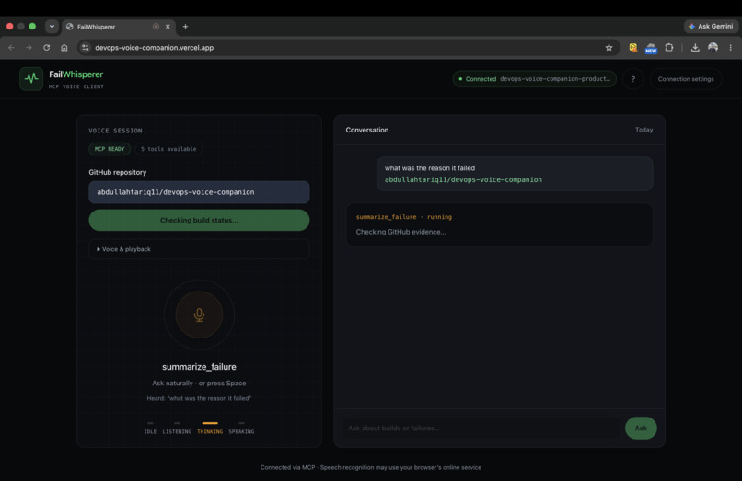742x481 pixels.
Task: Click the address bar URL field
Action: coord(348,47)
